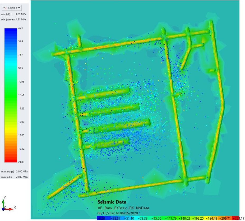Click the blue Z axis origin dot
The height and width of the screenshot is (221, 245).
[3, 209]
